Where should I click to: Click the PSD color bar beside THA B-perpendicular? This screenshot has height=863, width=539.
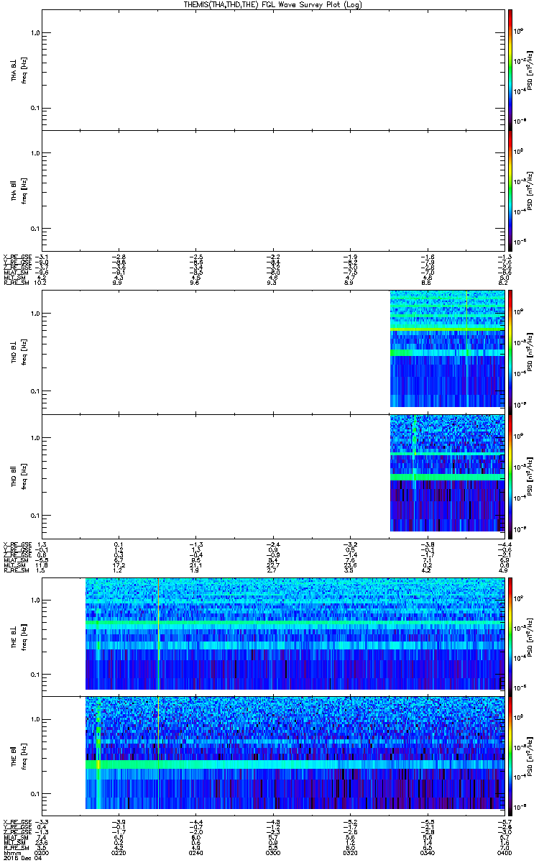coord(510,70)
